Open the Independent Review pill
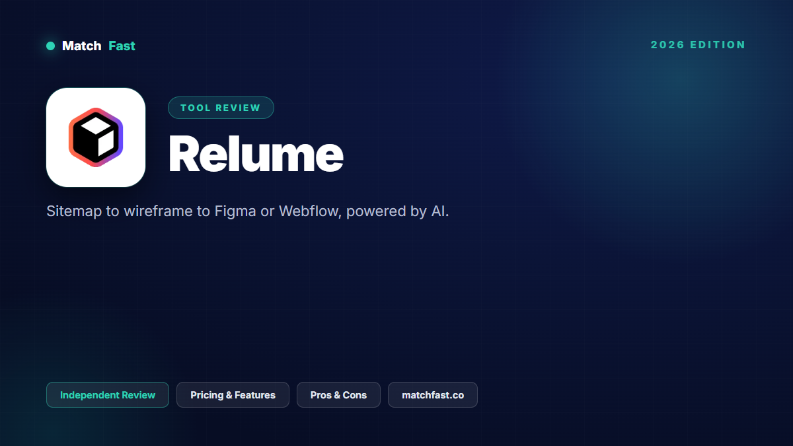 point(108,395)
